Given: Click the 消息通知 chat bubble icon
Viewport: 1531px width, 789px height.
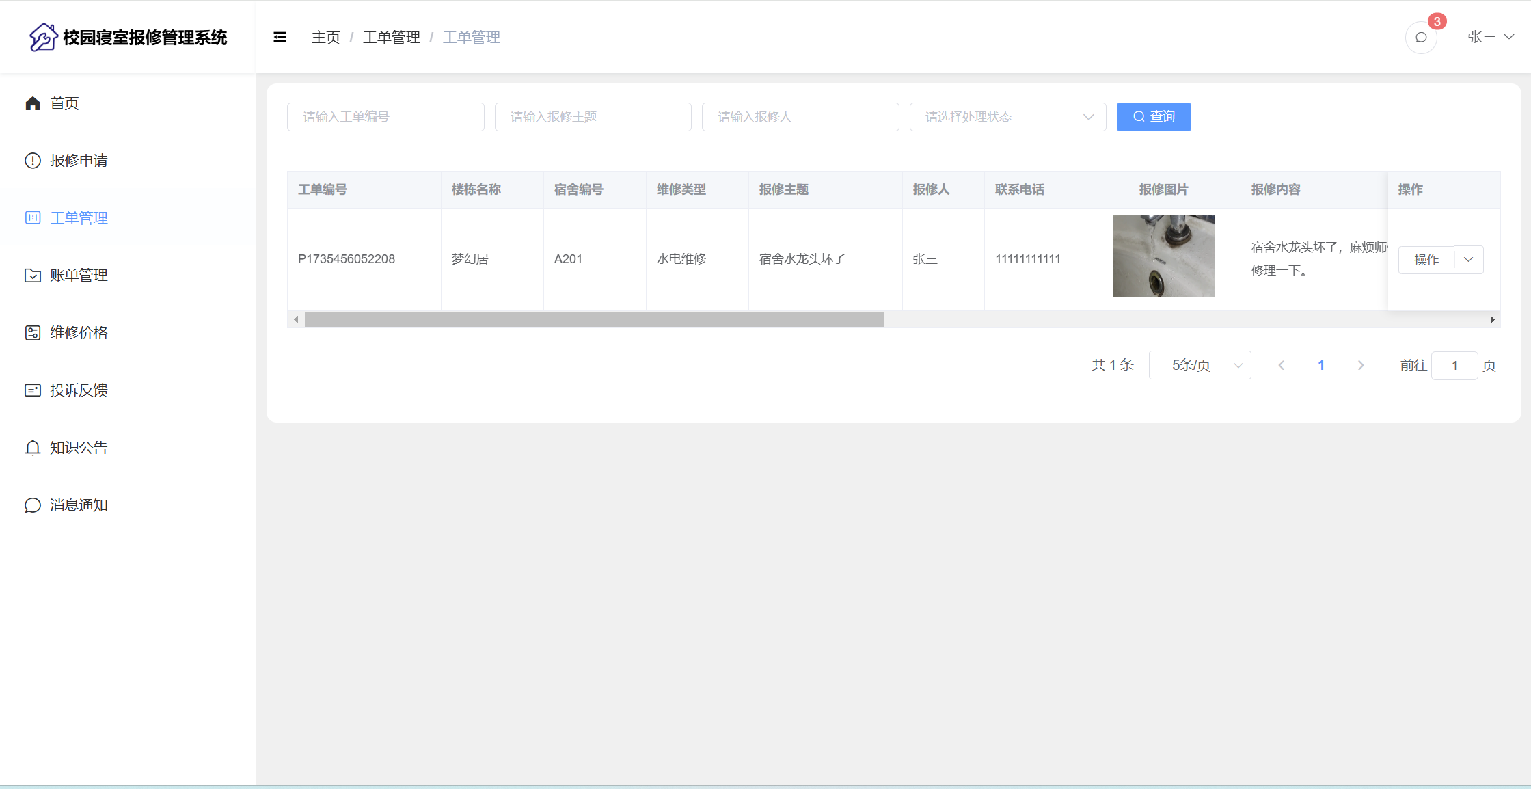Looking at the screenshot, I should [33, 505].
